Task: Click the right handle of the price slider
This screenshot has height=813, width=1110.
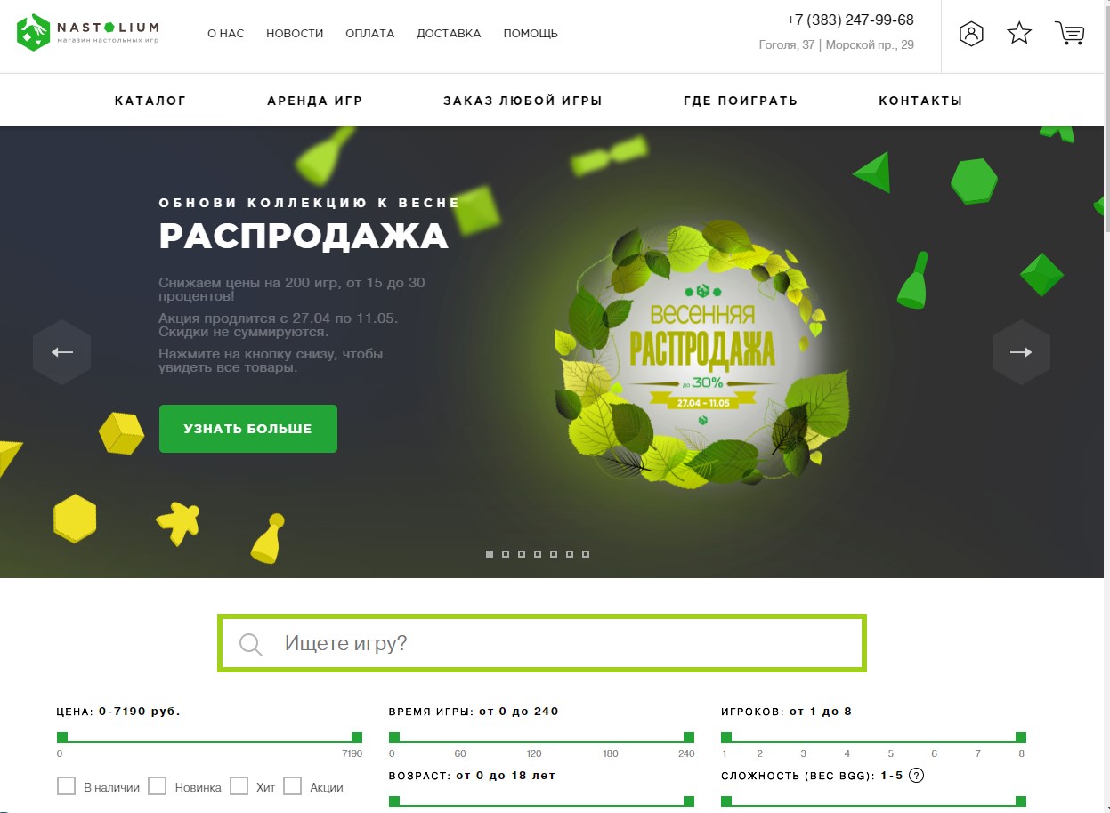Action: [x=357, y=737]
